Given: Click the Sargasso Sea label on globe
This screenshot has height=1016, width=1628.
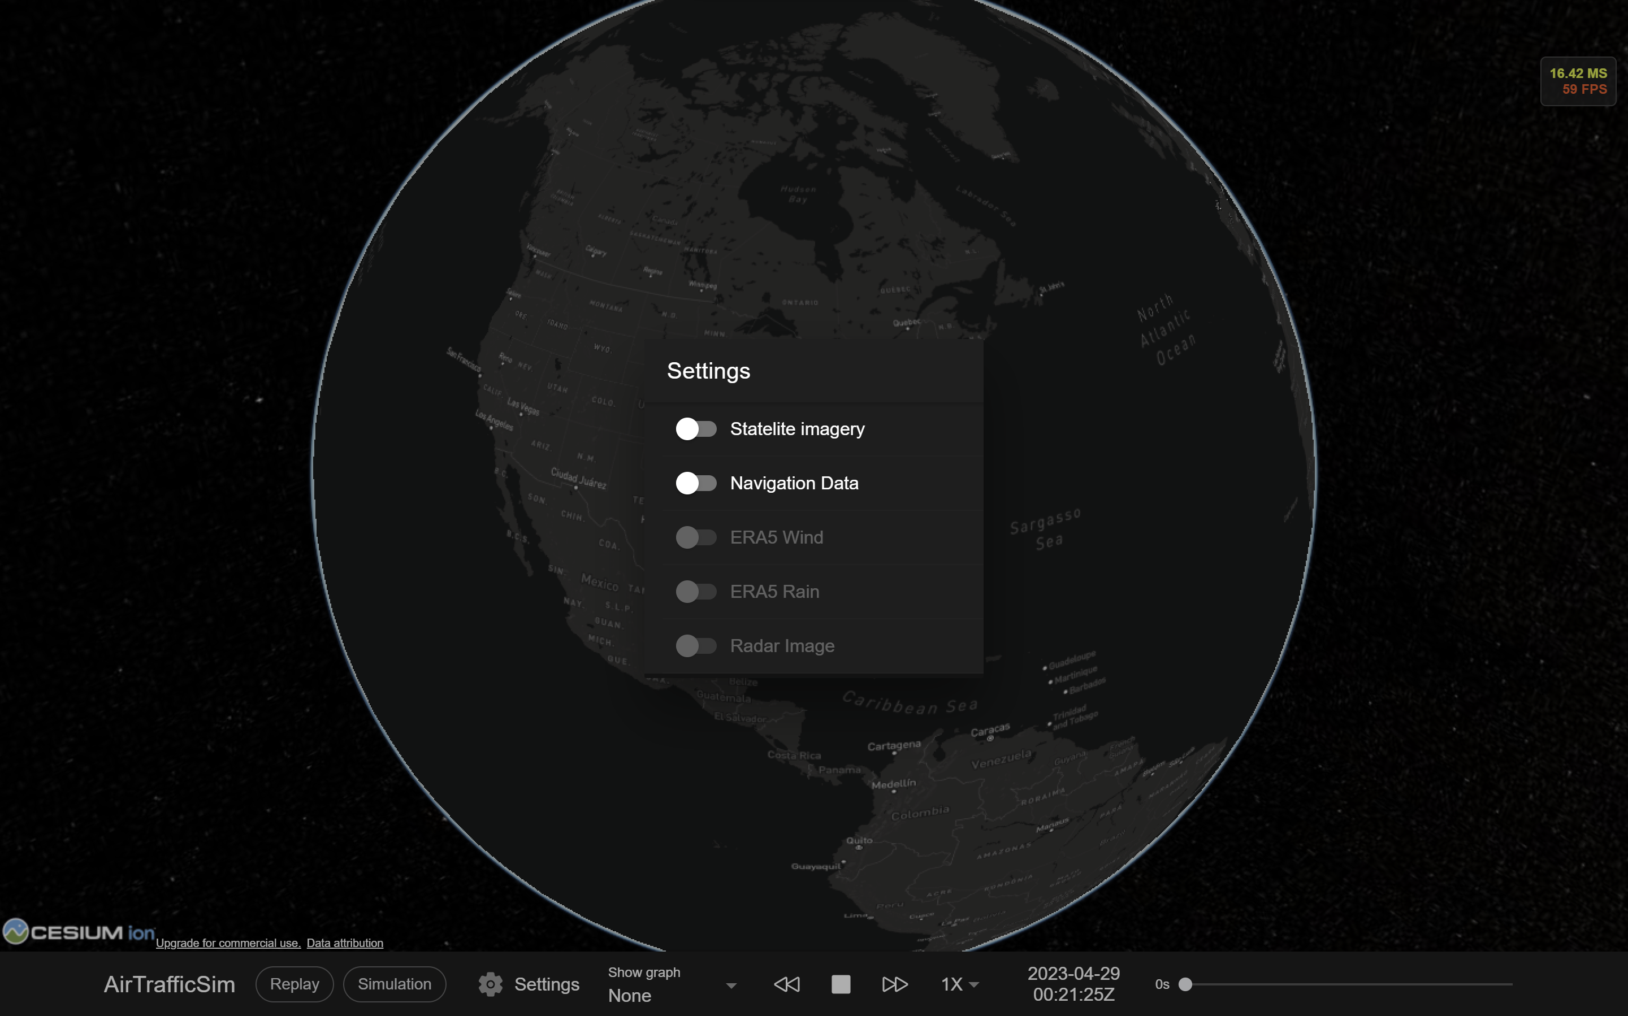Looking at the screenshot, I should [x=1046, y=529].
